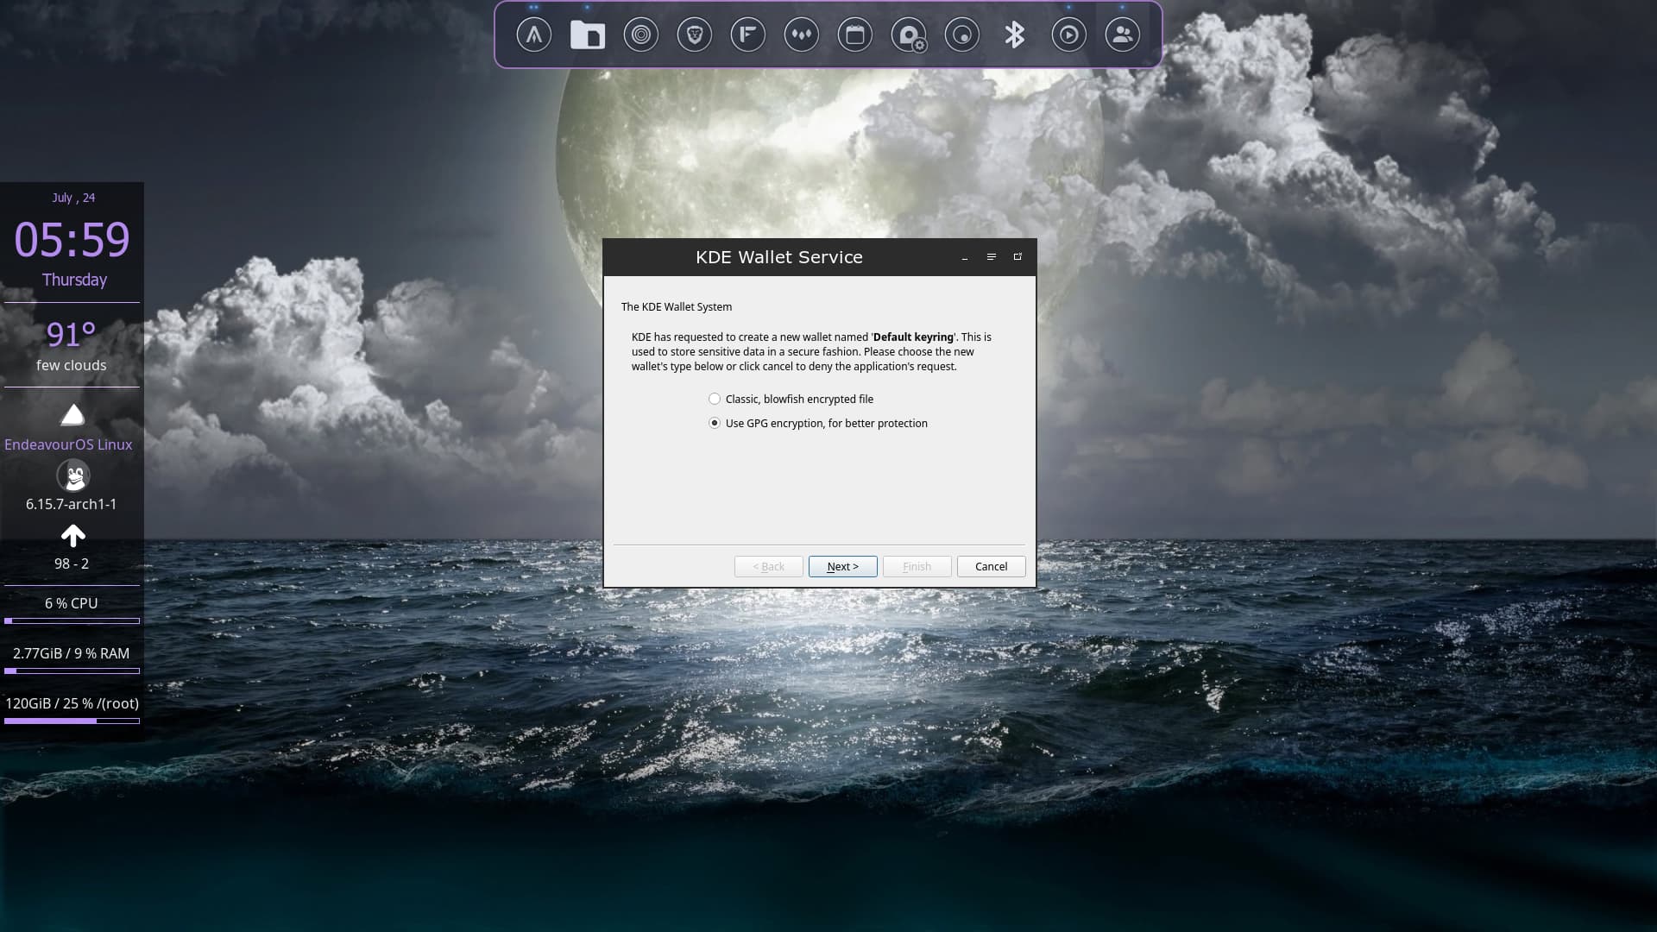
Task: Open the users/people icon in dock
Action: pos(1122,35)
